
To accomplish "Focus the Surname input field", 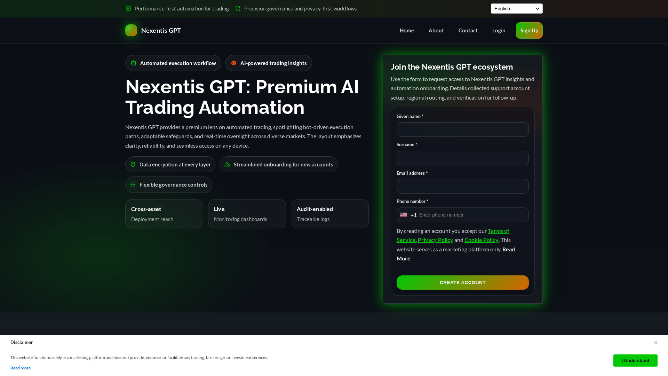I will 462,158.
